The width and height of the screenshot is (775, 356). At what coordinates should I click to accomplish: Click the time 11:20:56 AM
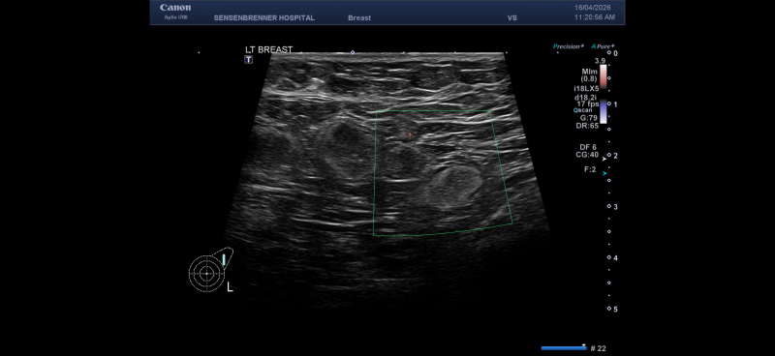595,17
